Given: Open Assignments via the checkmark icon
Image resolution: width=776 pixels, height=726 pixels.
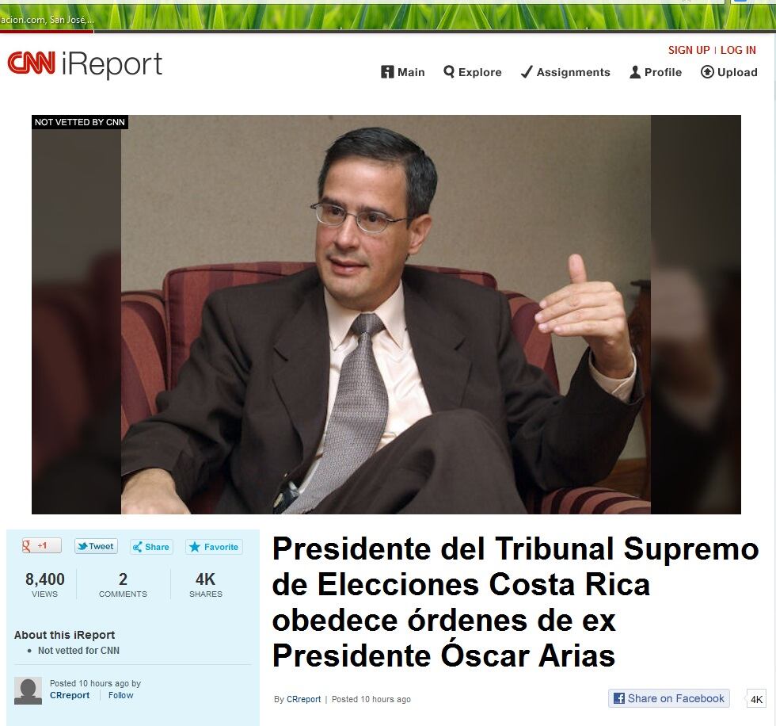Looking at the screenshot, I should pos(527,72).
